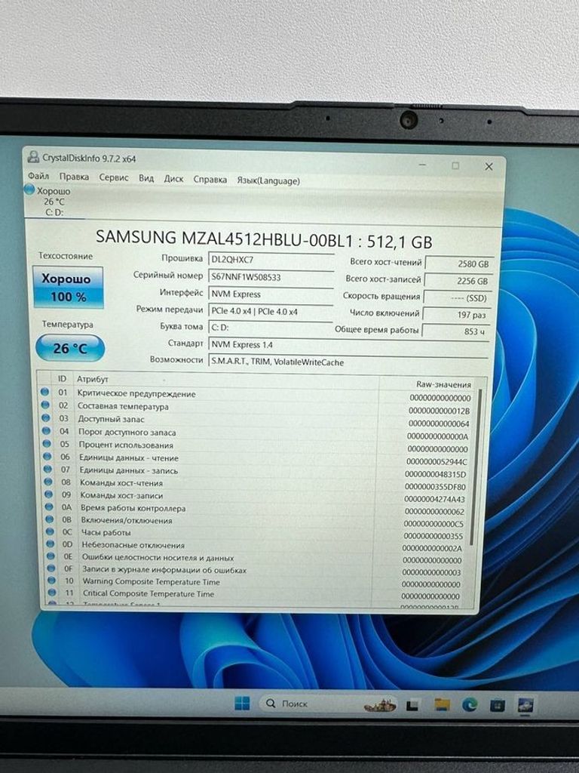Click status dot of Команды хост-записи row

pyautogui.click(x=48, y=494)
